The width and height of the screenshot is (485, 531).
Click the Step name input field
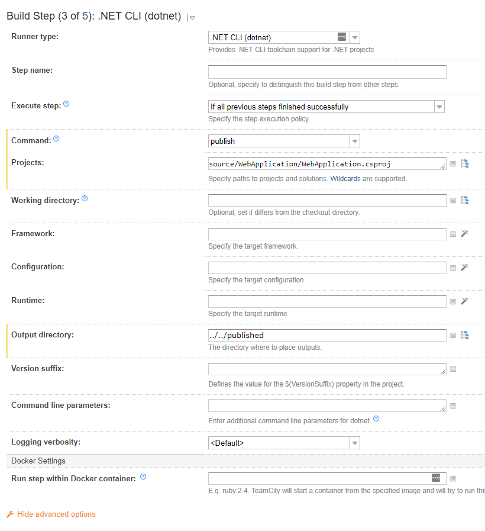click(x=327, y=72)
